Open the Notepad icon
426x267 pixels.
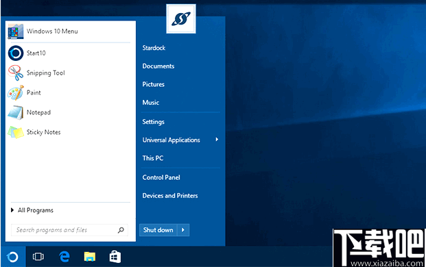tap(16, 112)
